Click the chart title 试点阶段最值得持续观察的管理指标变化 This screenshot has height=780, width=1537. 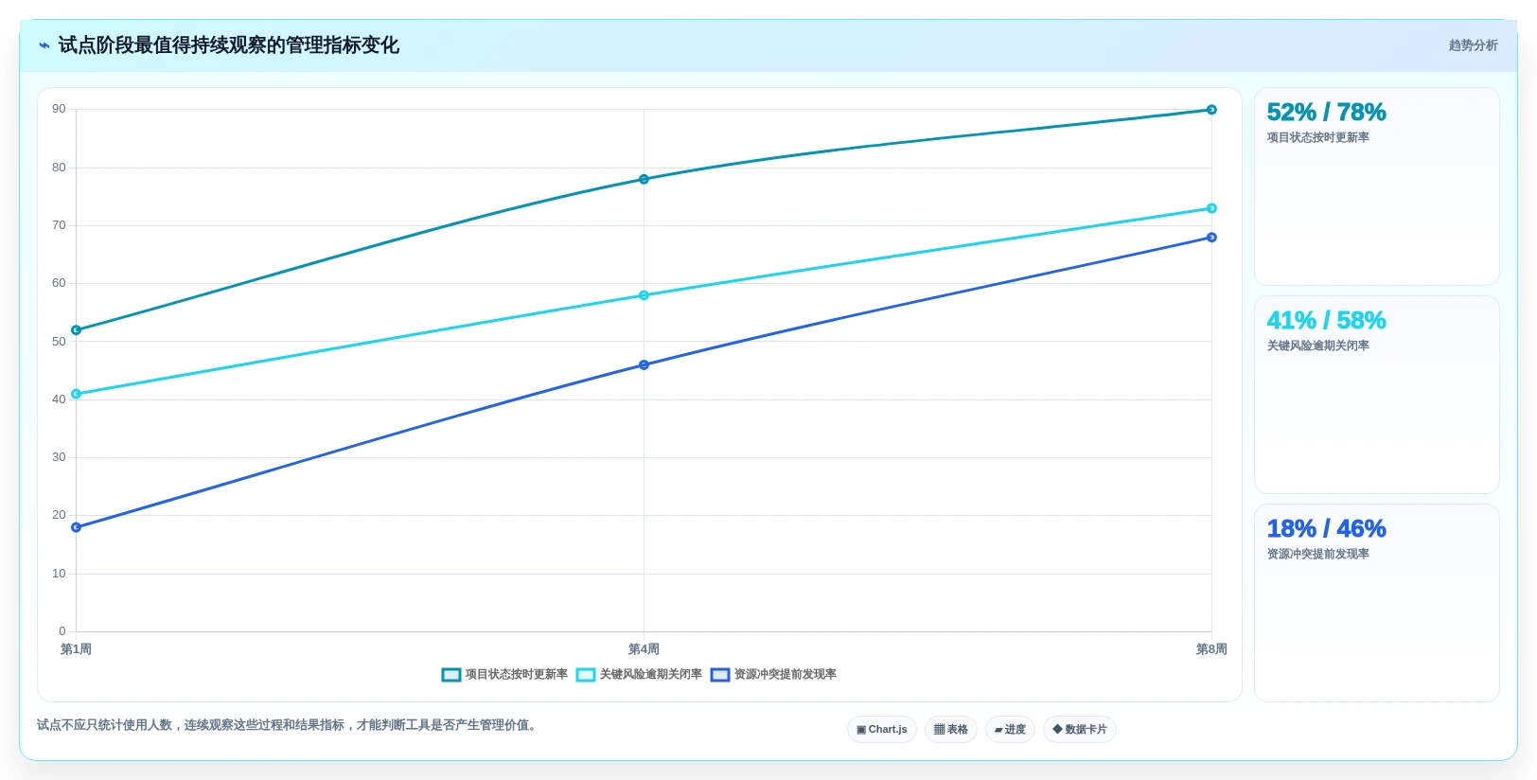228,45
